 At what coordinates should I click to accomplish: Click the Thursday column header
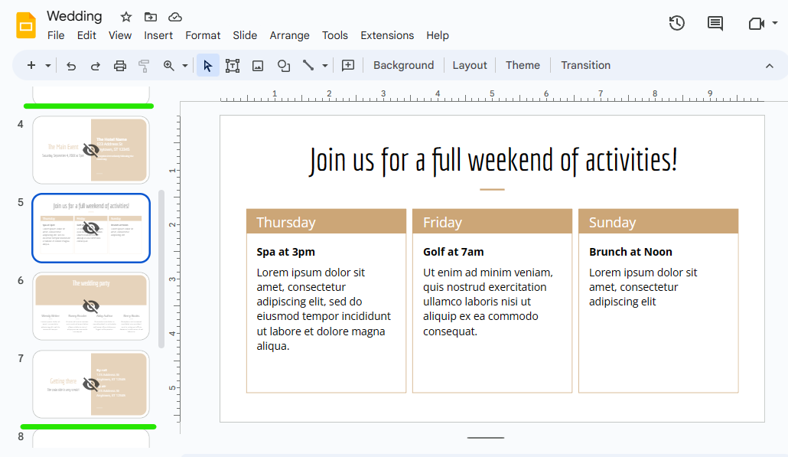[x=326, y=222]
